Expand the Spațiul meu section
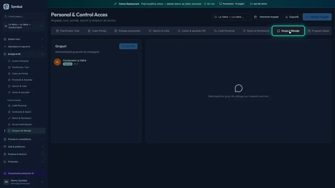 click(24, 39)
